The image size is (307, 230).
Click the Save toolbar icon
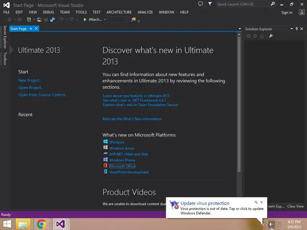point(46,19)
